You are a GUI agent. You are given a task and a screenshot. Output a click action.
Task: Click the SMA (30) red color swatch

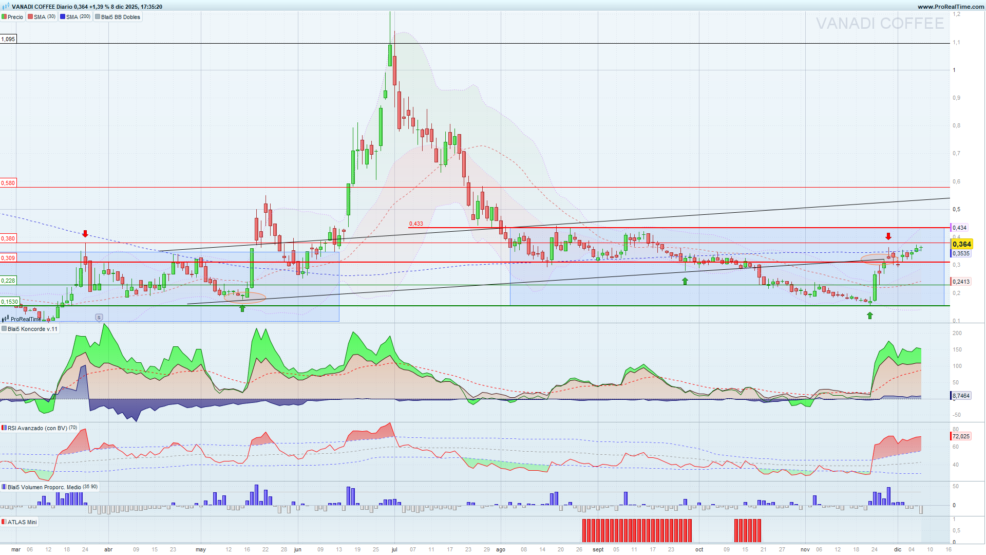click(x=30, y=17)
